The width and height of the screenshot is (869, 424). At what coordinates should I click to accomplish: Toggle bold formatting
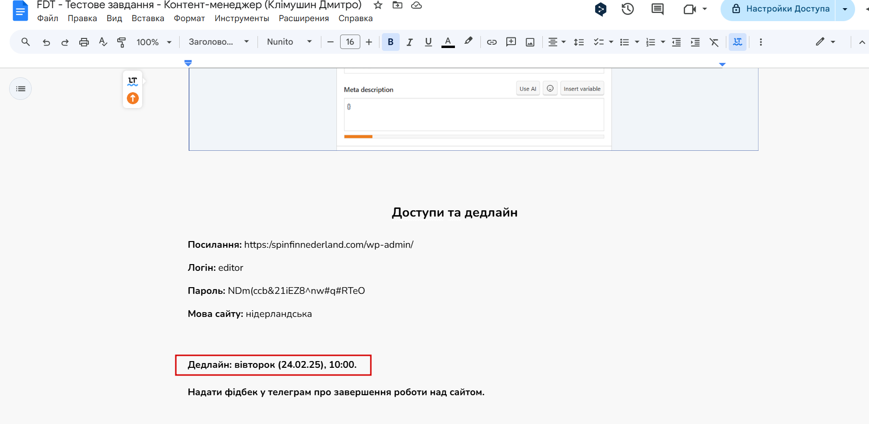[x=391, y=42]
